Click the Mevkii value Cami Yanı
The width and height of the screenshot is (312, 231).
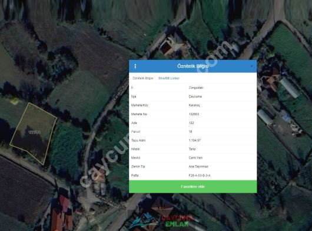195,158
